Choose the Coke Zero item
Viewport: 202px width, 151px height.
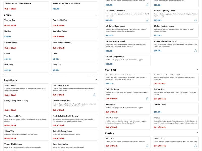pyautogui.click(x=74, y=67)
